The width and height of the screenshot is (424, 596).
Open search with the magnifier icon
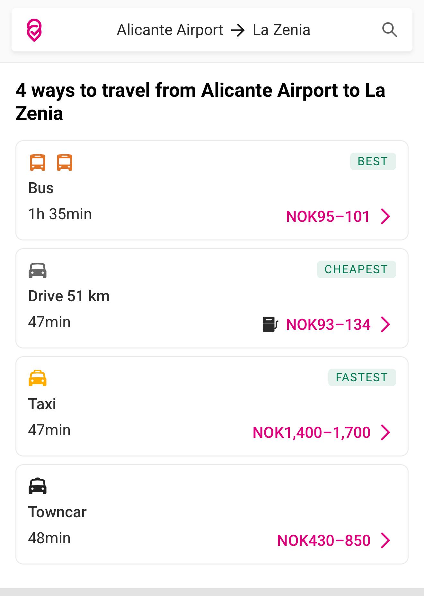(x=389, y=30)
